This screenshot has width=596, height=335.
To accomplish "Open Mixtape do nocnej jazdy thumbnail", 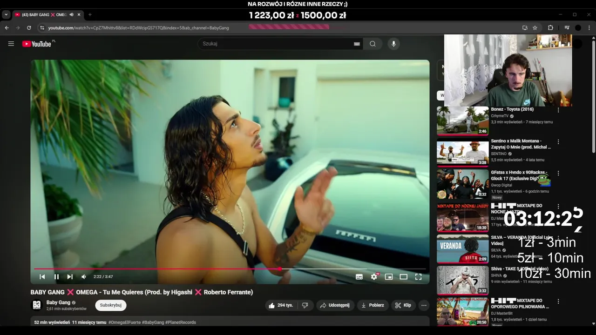I will coord(462,217).
